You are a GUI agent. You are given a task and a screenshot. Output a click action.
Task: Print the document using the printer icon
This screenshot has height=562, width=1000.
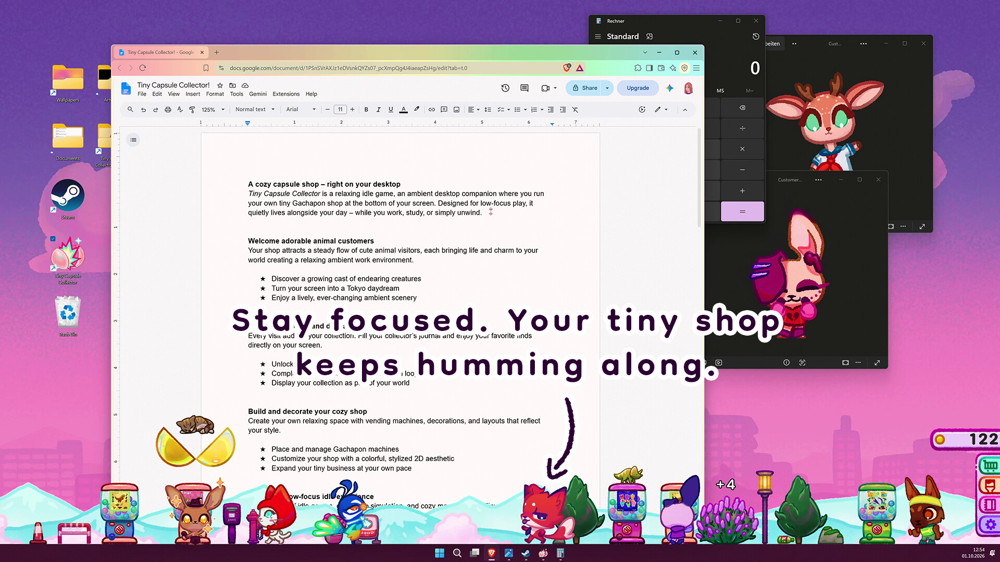click(x=168, y=109)
